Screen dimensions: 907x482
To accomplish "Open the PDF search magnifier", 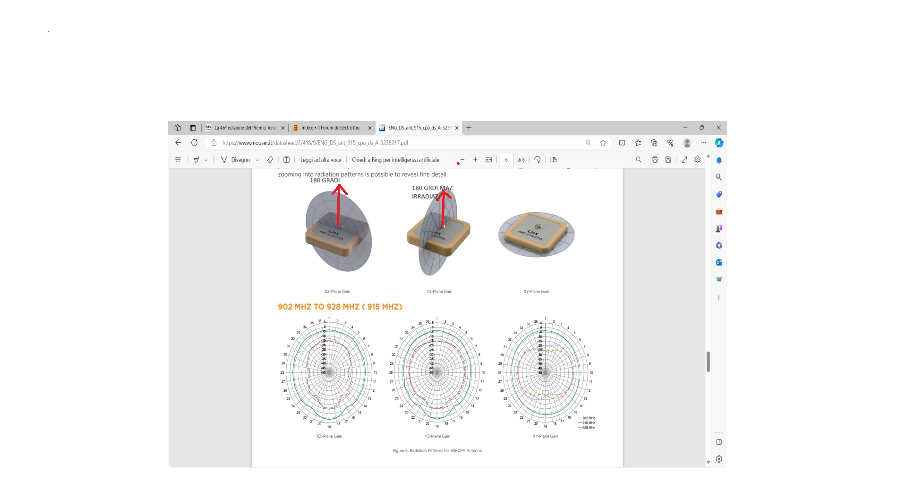I will click(639, 160).
